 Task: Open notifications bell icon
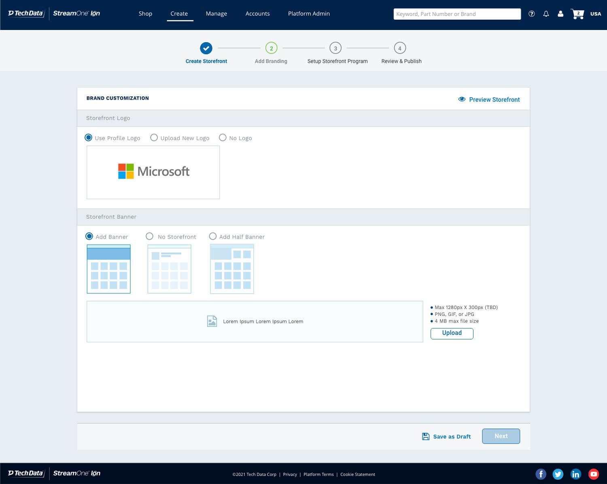coord(546,14)
